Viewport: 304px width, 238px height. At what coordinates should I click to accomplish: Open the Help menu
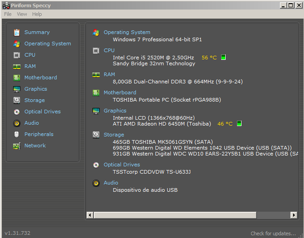click(x=37, y=14)
